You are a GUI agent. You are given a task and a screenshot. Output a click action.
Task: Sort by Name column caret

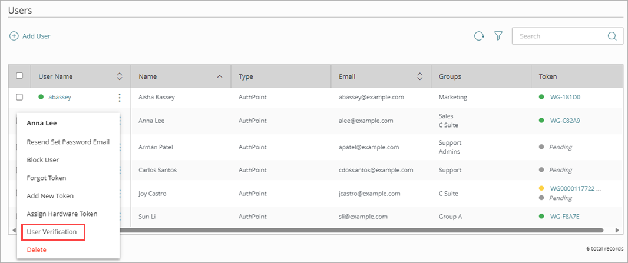(220, 76)
